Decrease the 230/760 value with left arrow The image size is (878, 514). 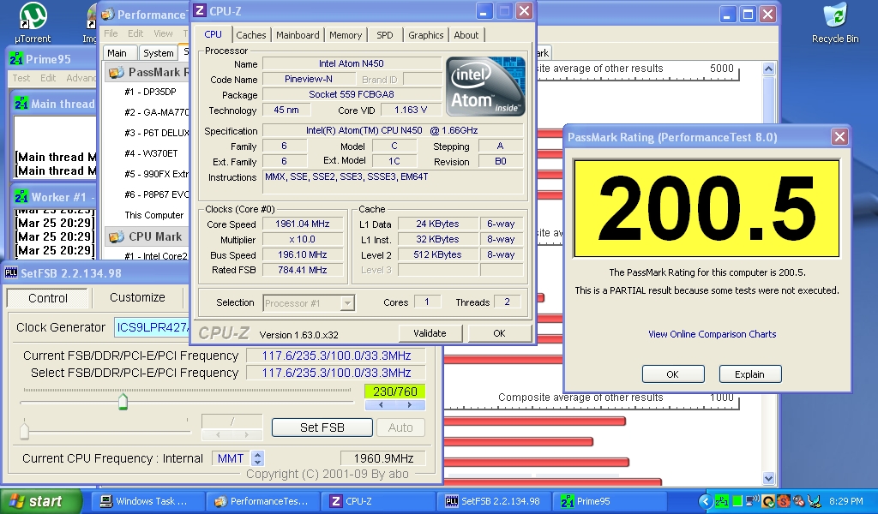[x=381, y=405]
